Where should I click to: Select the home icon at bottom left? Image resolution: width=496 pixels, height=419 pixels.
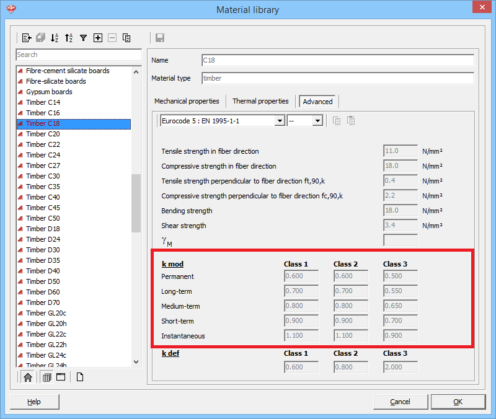click(x=27, y=376)
